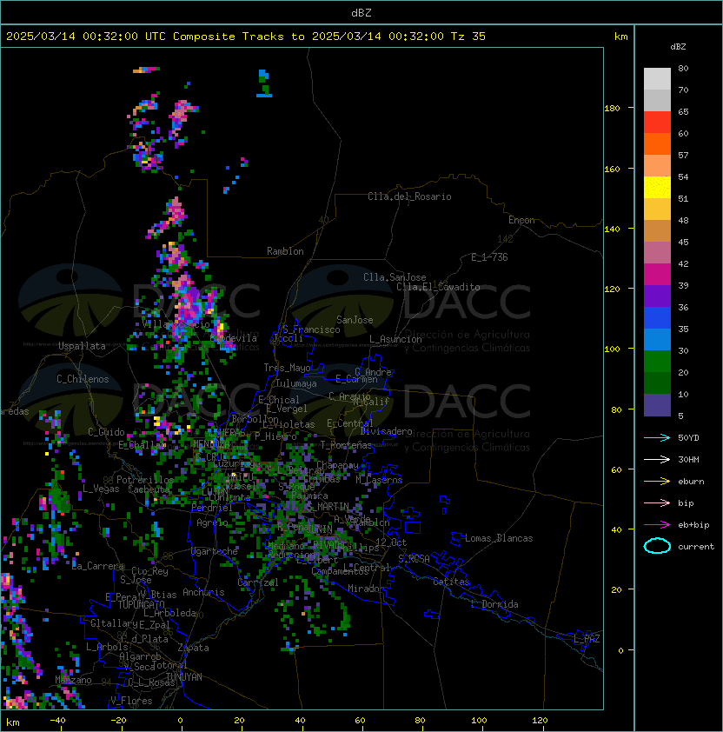Viewport: 723px width, 732px height.
Task: Click the 'TUNUYAN' map label
Action: (x=184, y=676)
